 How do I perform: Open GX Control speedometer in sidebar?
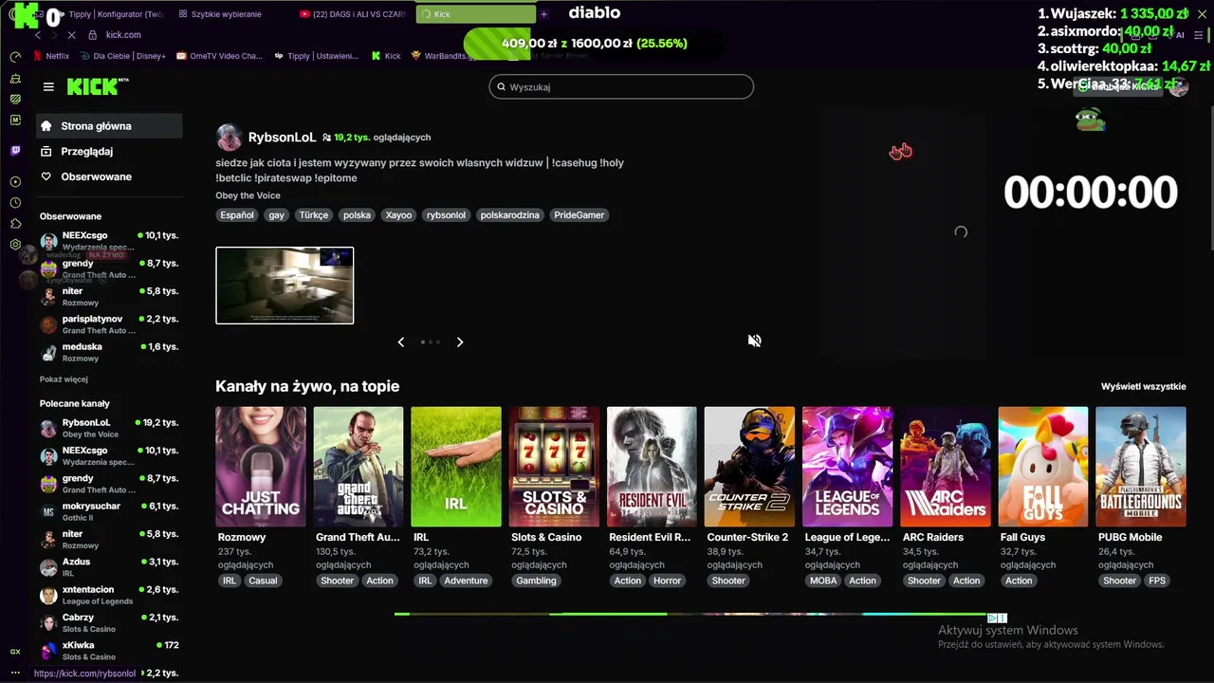(15, 57)
